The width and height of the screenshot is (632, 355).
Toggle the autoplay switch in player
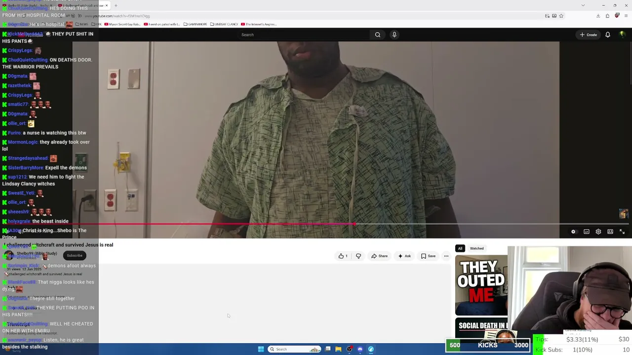[573, 232]
